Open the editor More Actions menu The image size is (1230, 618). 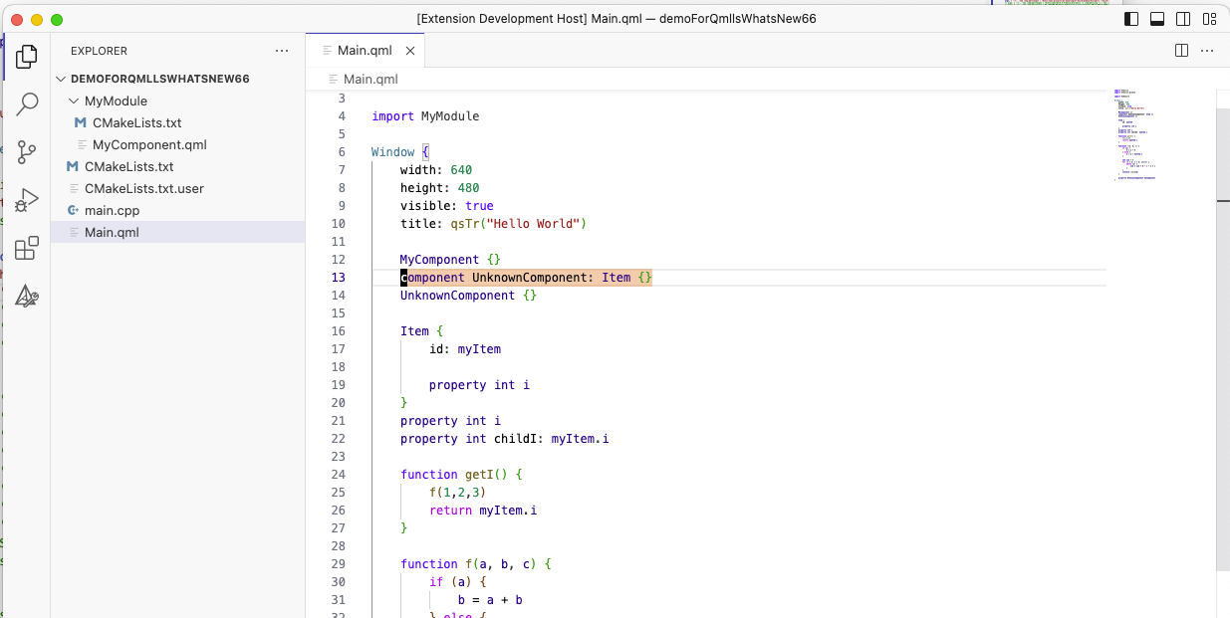[x=1207, y=49]
